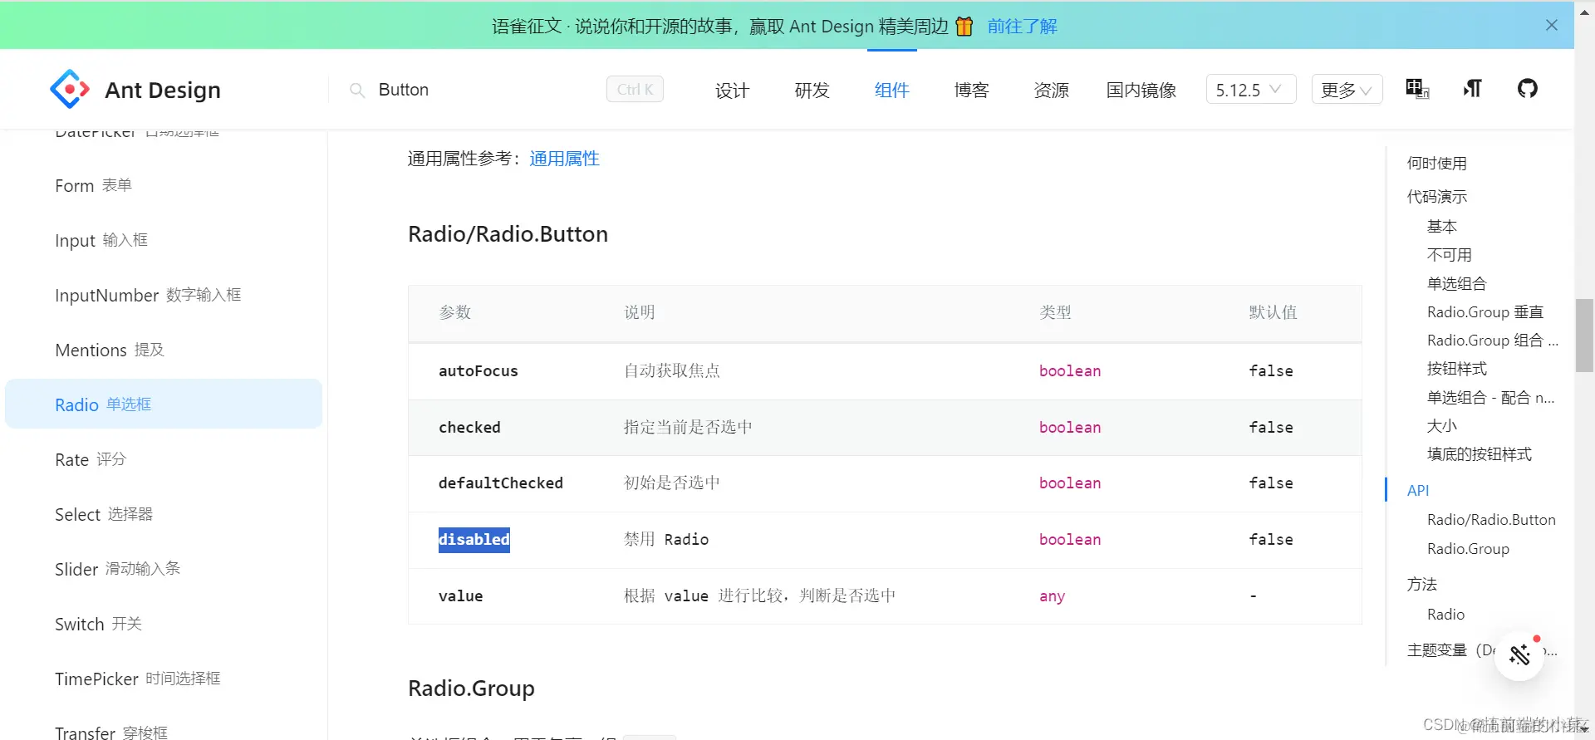Click the language switch icon in header
1595x740 pixels.
[1417, 89]
